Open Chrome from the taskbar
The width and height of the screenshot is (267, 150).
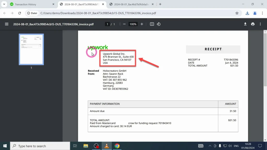click(117, 146)
